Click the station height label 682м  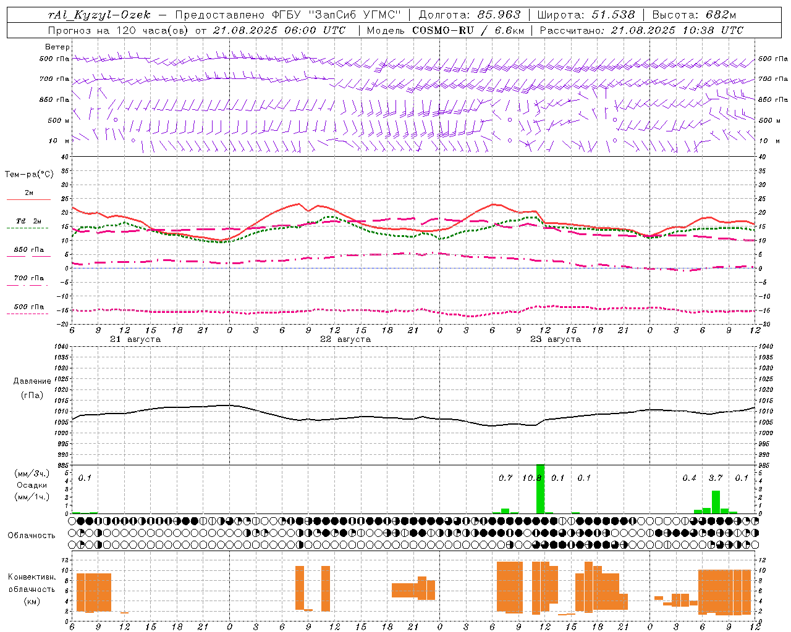(721, 15)
